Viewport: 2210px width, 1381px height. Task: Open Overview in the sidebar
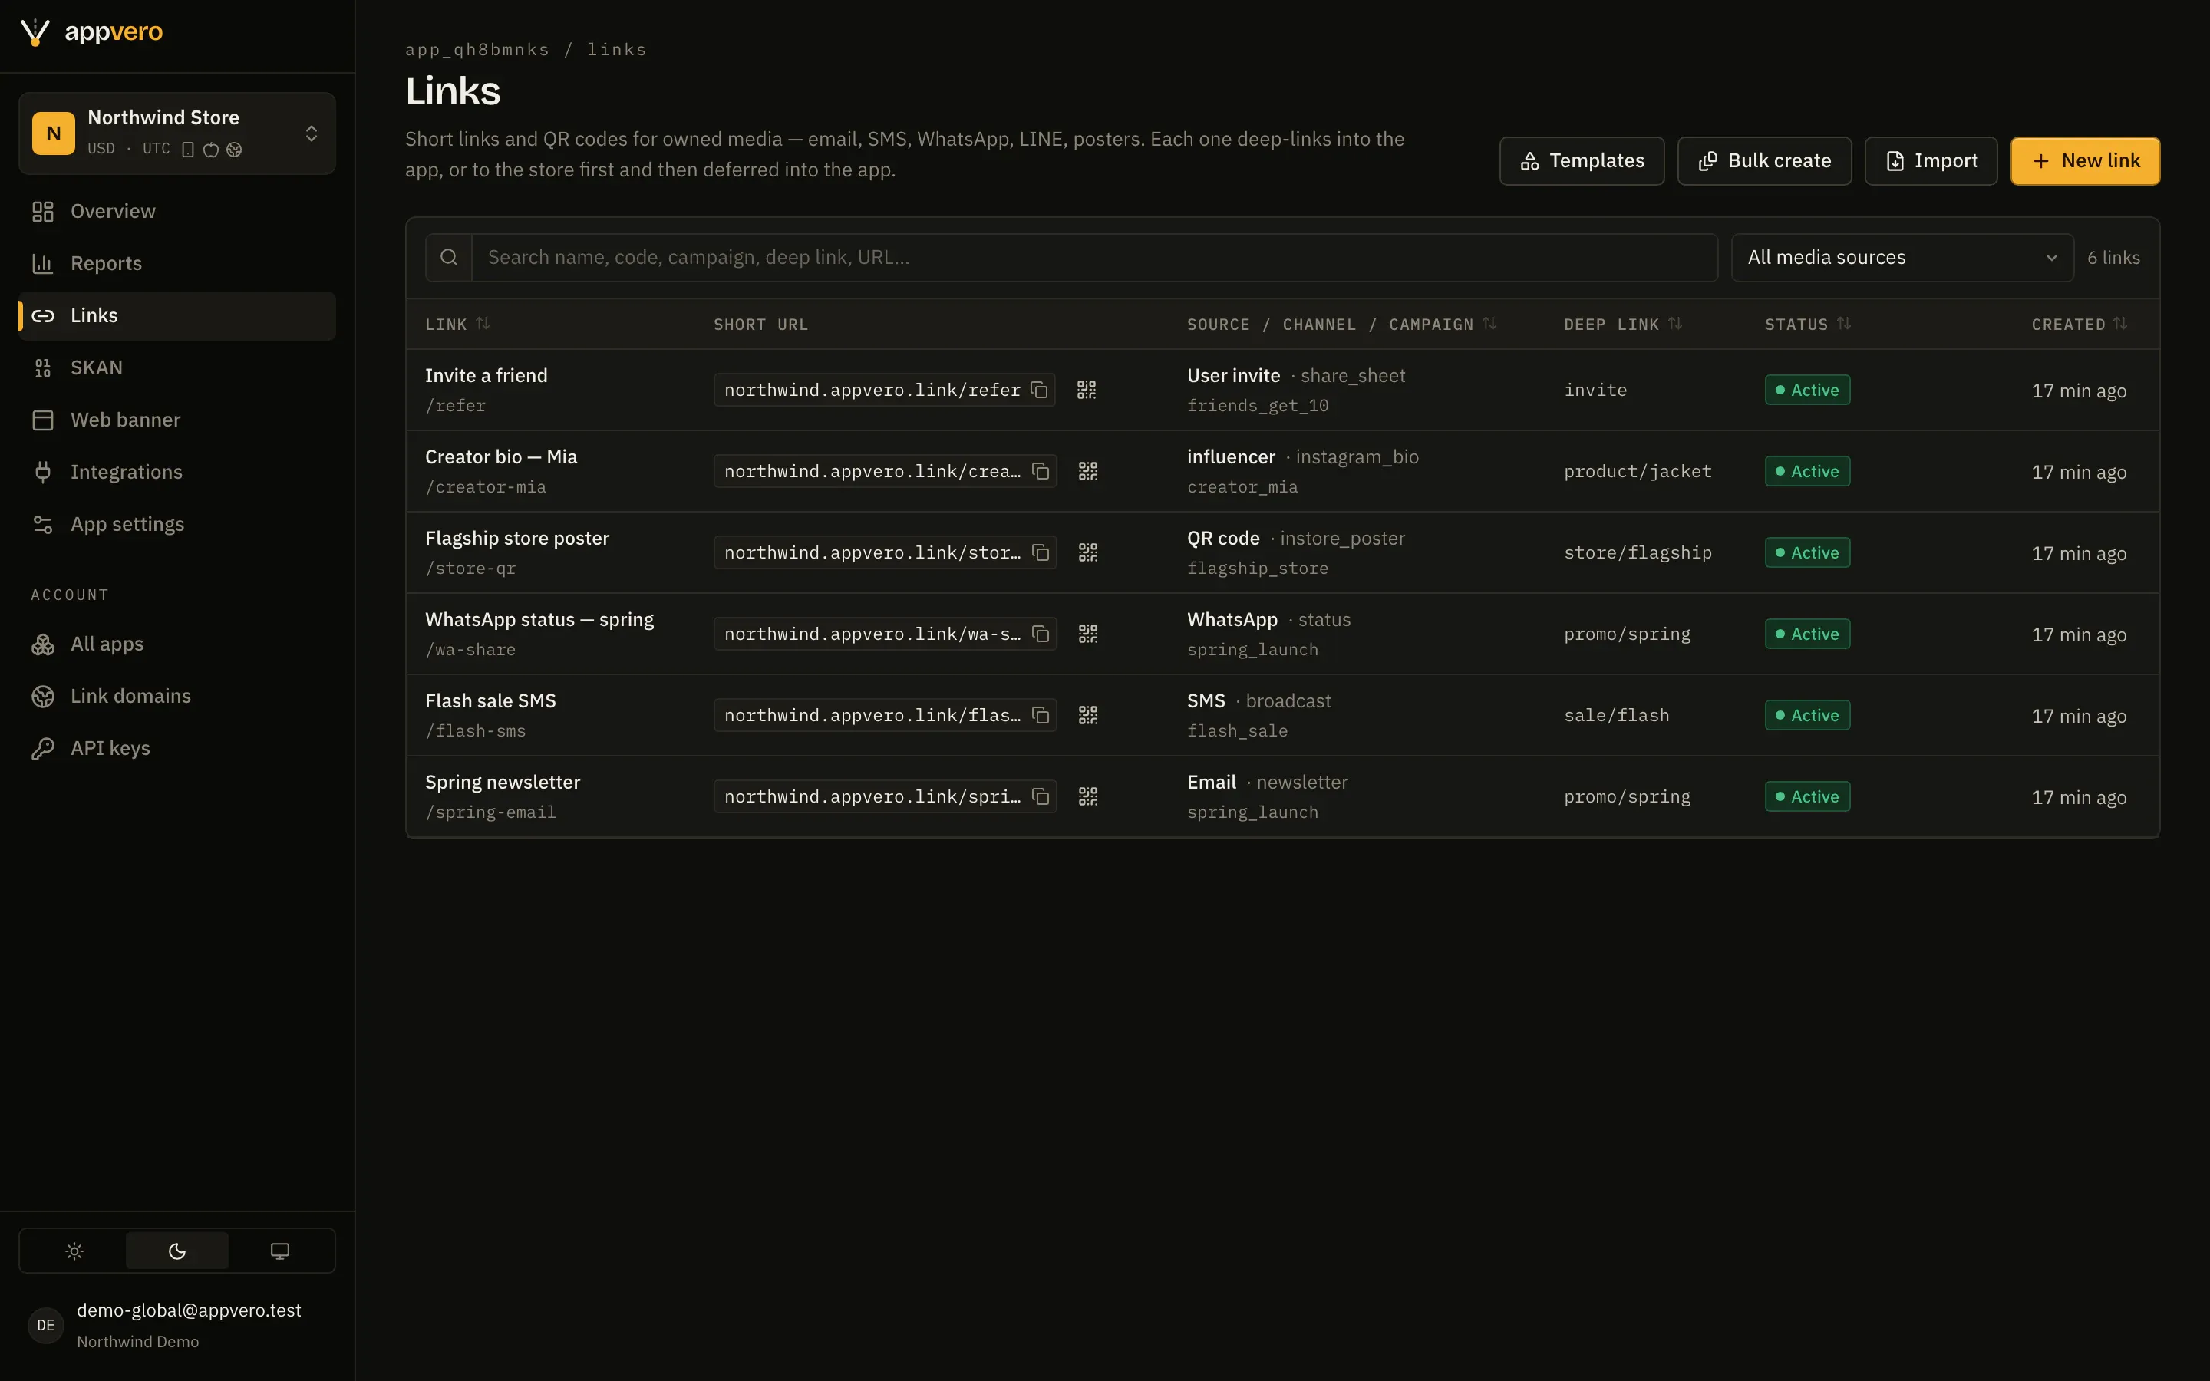tap(177, 212)
